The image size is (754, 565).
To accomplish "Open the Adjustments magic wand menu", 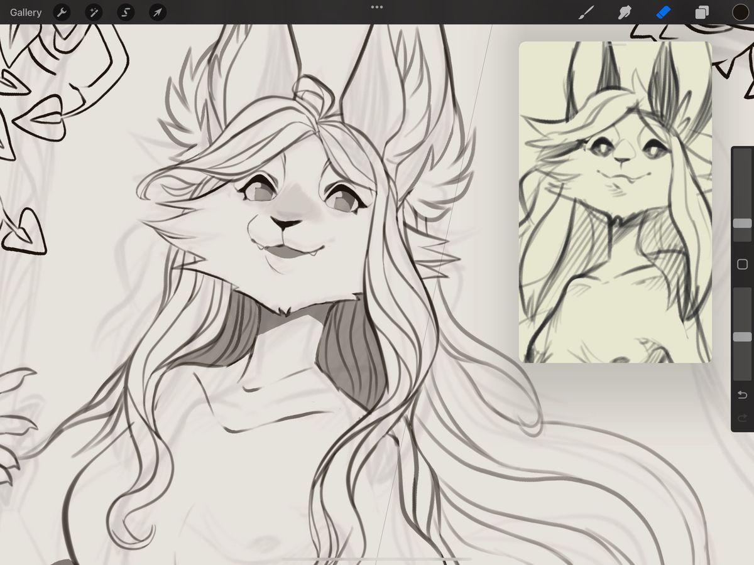I will [x=94, y=12].
